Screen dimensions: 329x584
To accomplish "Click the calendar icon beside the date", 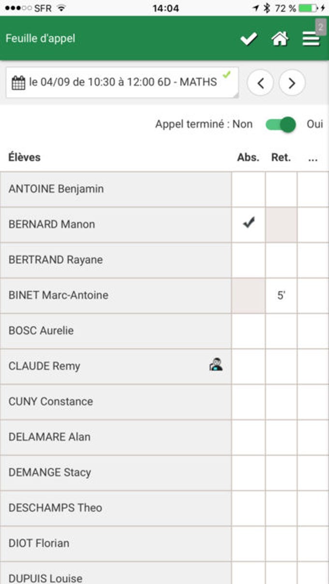I will [x=18, y=83].
